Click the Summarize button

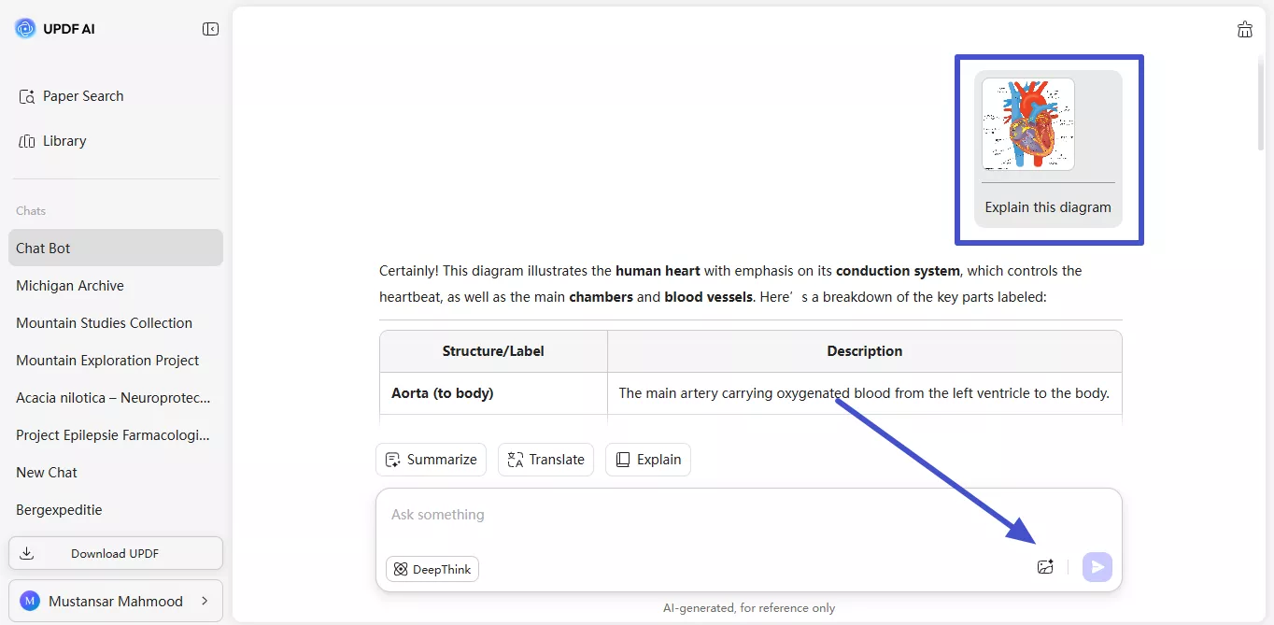click(x=431, y=460)
